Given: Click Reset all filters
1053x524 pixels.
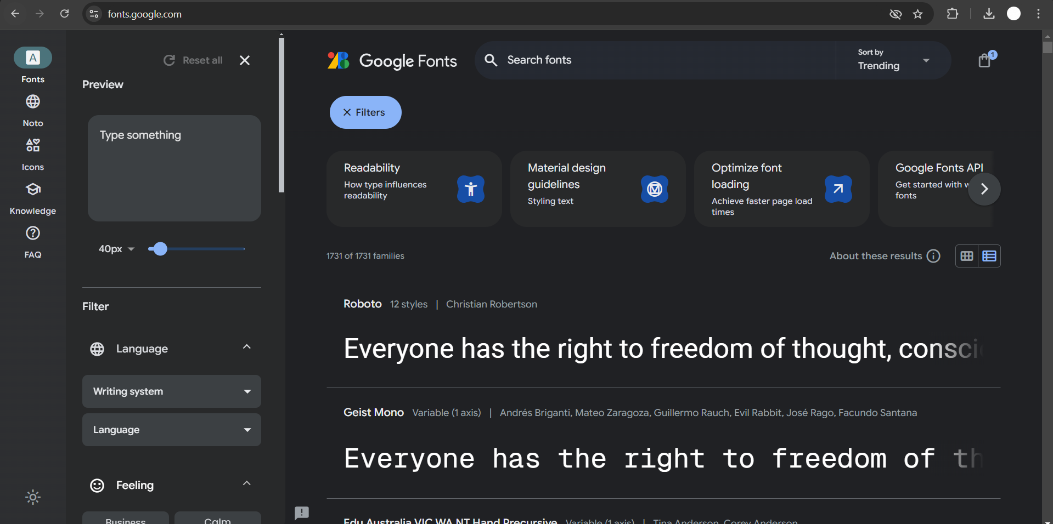Looking at the screenshot, I should coord(193,60).
